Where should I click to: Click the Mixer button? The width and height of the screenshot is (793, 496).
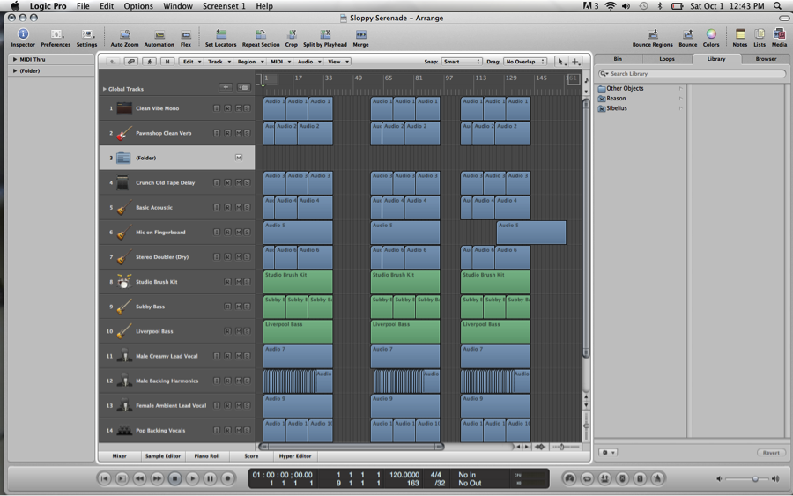pos(119,456)
